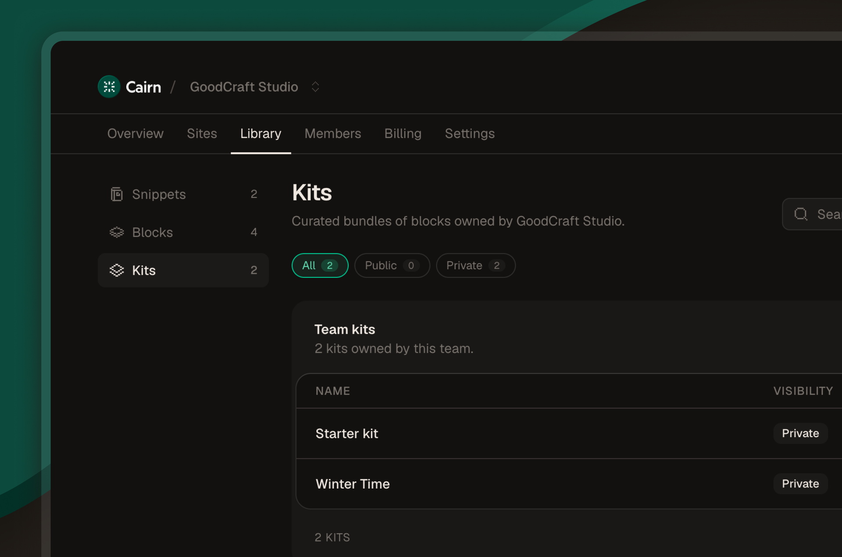842x557 pixels.
Task: Open the Starter kit row
Action: pyautogui.click(x=569, y=434)
